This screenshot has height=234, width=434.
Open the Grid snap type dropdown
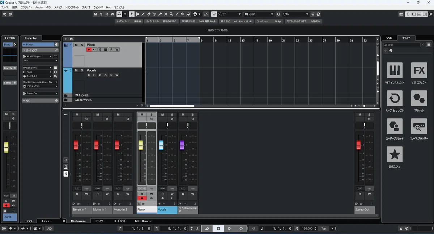pyautogui.click(x=230, y=14)
